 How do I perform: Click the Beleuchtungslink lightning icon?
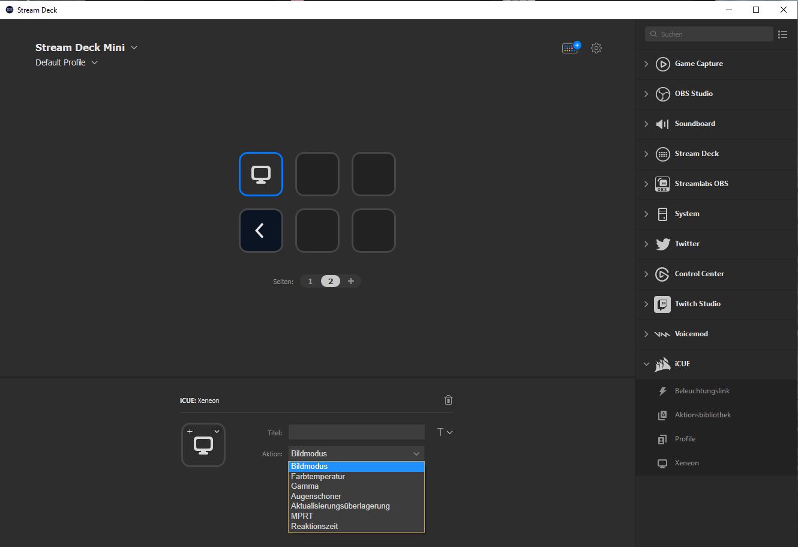pos(662,391)
